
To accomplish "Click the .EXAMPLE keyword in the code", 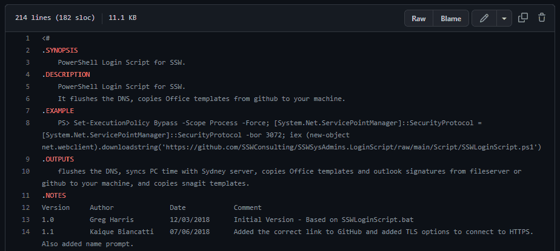I will click(58, 111).
